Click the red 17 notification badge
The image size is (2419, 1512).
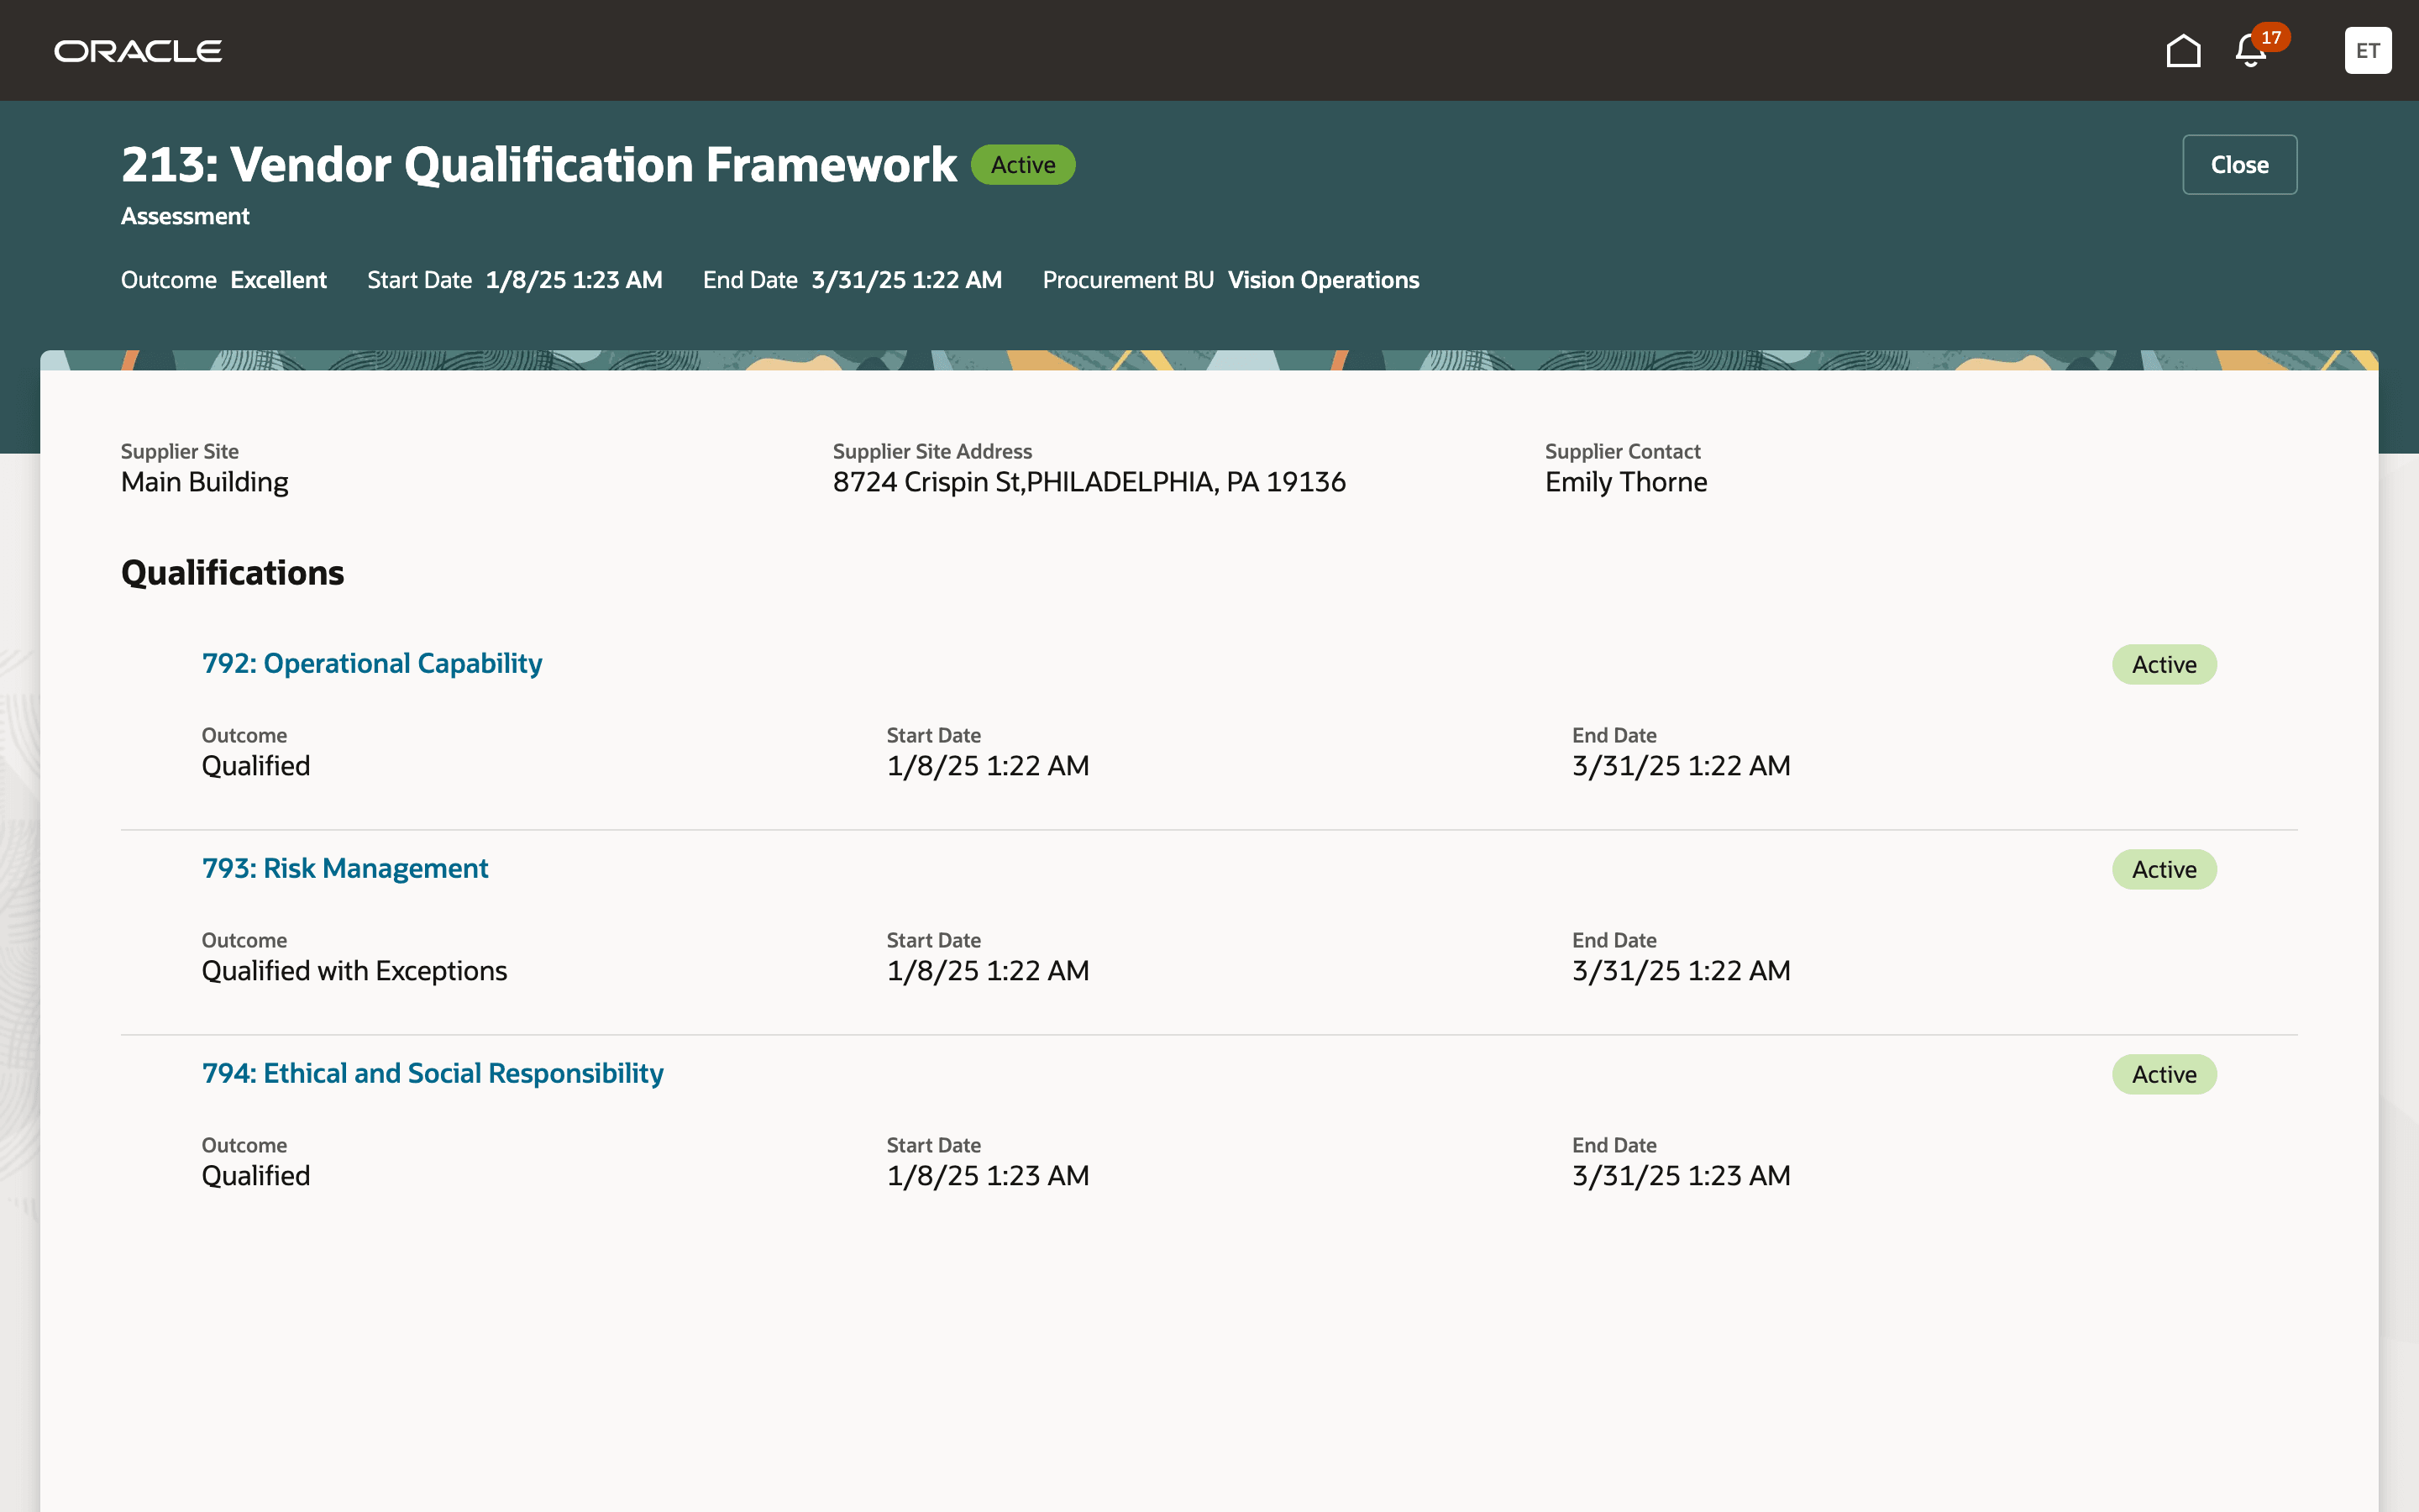pos(2271,37)
